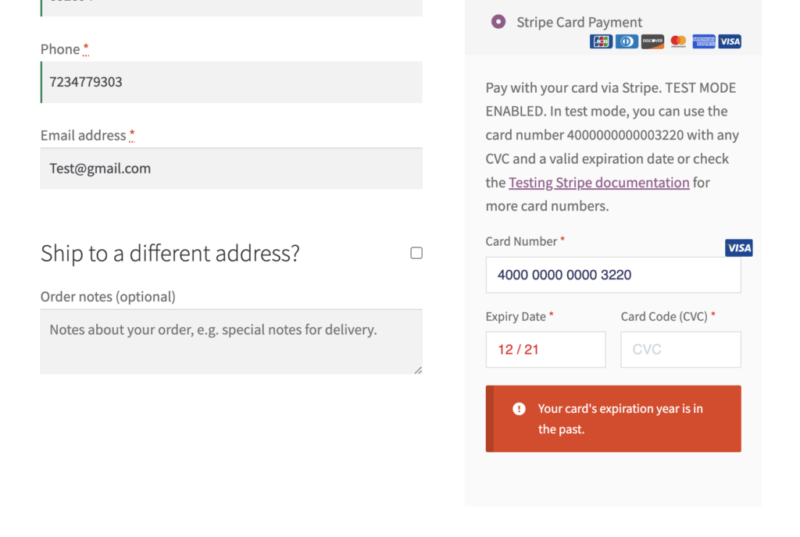Select the Stripe Card Payment radio button
Screen dimensions: 800x537
point(498,22)
